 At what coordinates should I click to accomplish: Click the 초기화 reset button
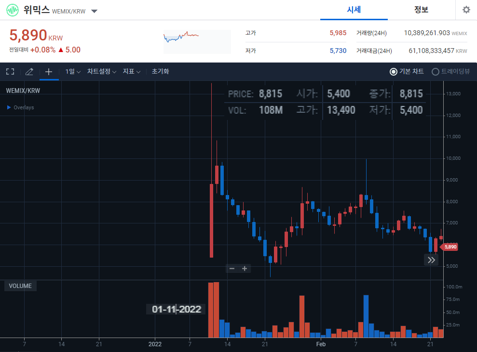click(160, 71)
